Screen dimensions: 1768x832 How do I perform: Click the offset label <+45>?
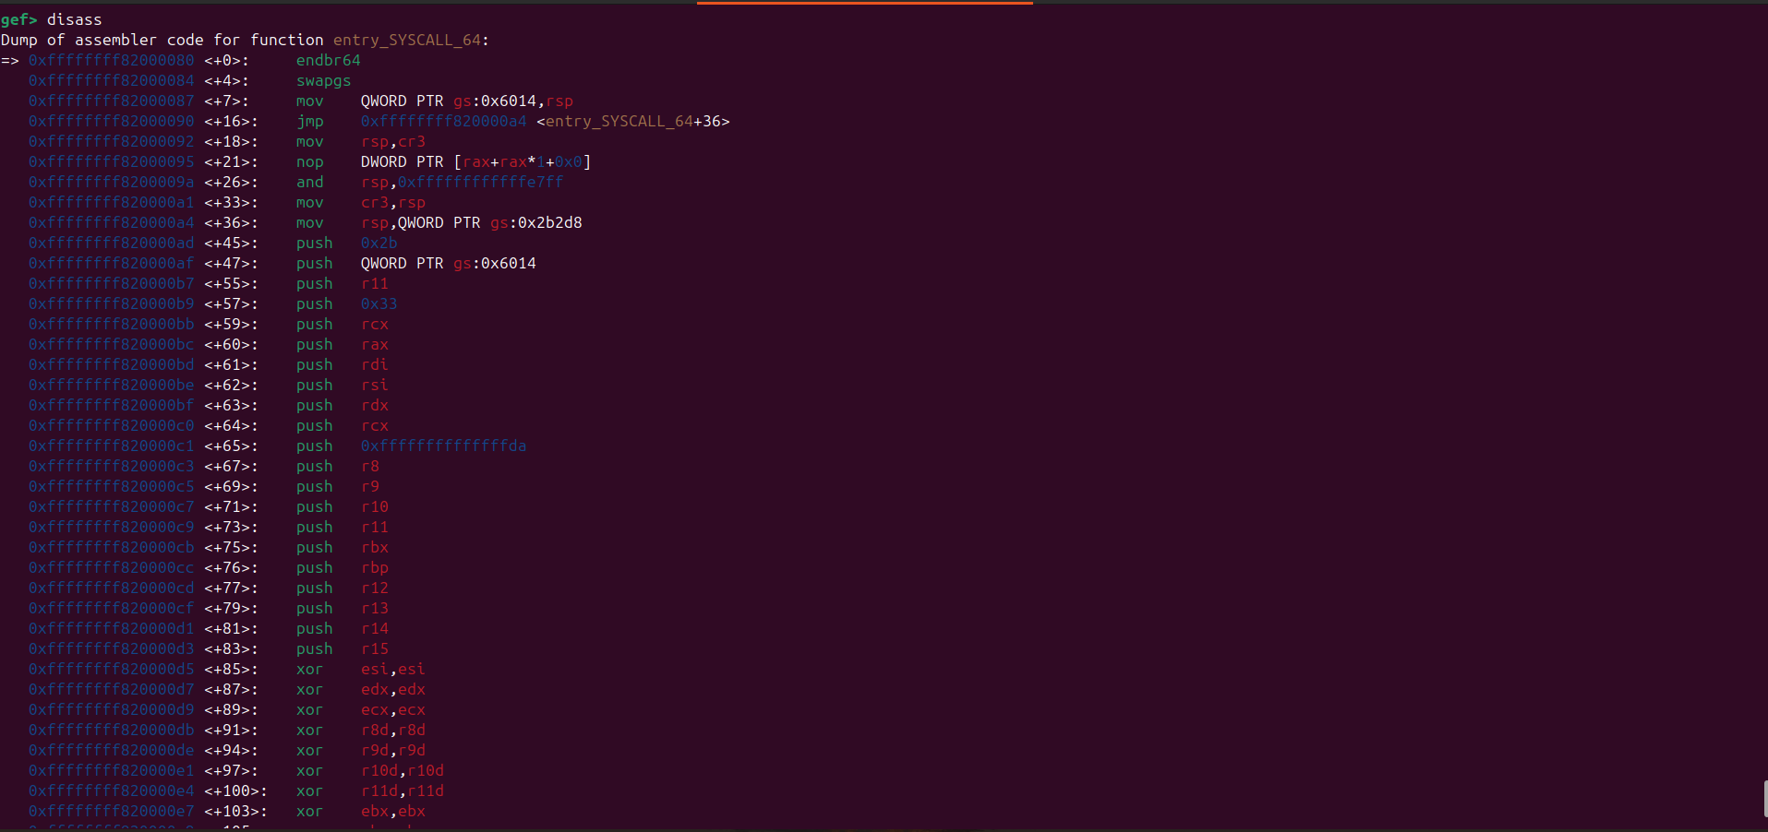(231, 243)
